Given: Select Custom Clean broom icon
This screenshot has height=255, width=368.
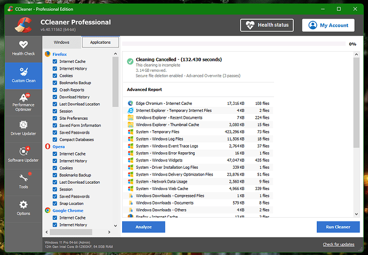Looking at the screenshot, I should (x=23, y=71).
